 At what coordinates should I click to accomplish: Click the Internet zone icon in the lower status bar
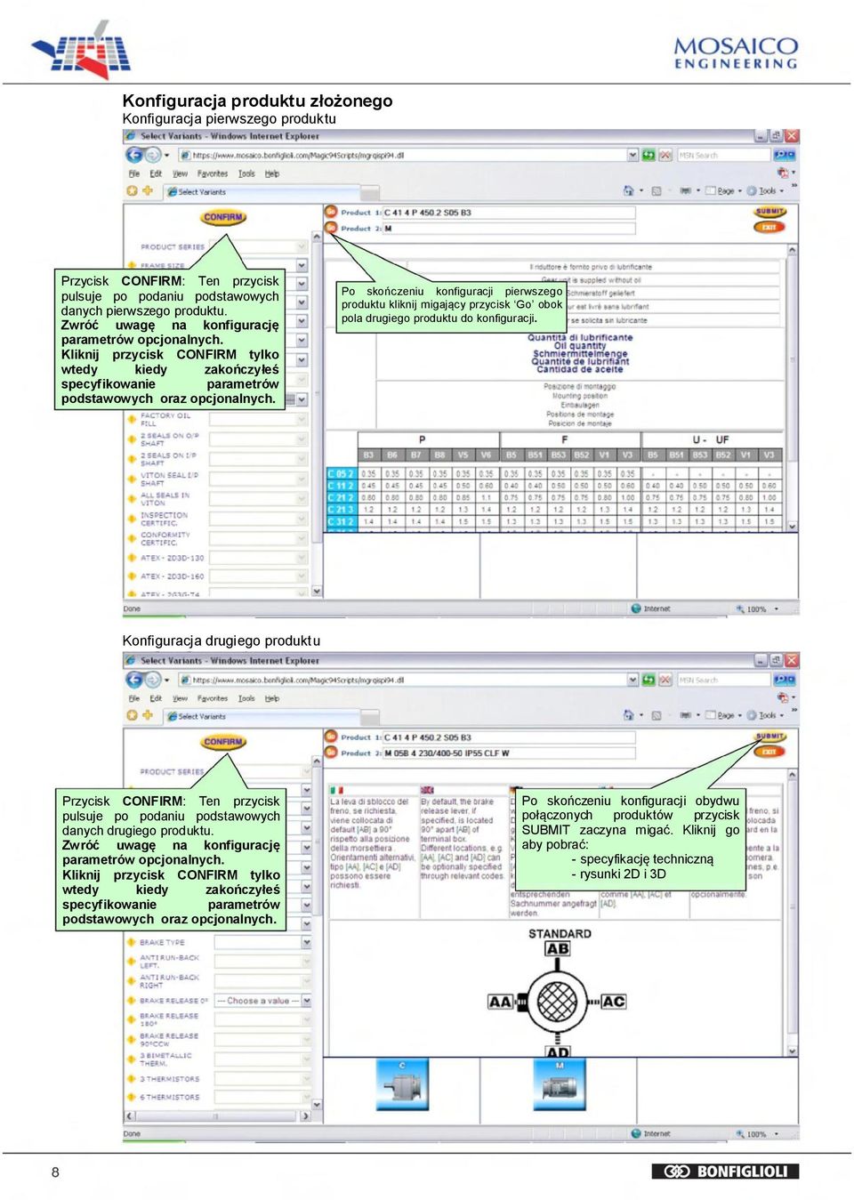(636, 1133)
